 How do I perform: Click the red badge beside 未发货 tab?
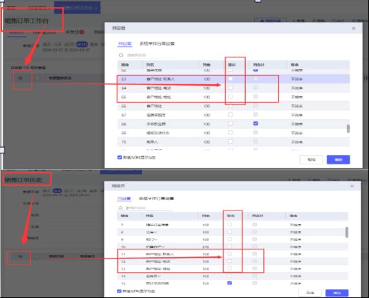82,32
